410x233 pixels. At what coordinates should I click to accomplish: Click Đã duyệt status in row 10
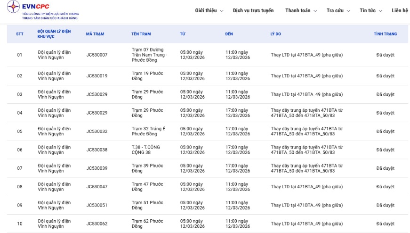click(x=385, y=224)
